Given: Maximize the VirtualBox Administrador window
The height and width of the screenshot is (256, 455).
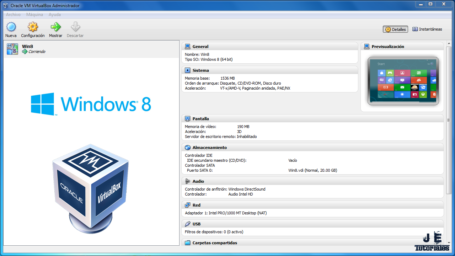Looking at the screenshot, I should pyautogui.click(x=430, y=4).
